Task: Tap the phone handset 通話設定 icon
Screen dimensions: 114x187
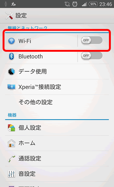Action: tap(11, 158)
